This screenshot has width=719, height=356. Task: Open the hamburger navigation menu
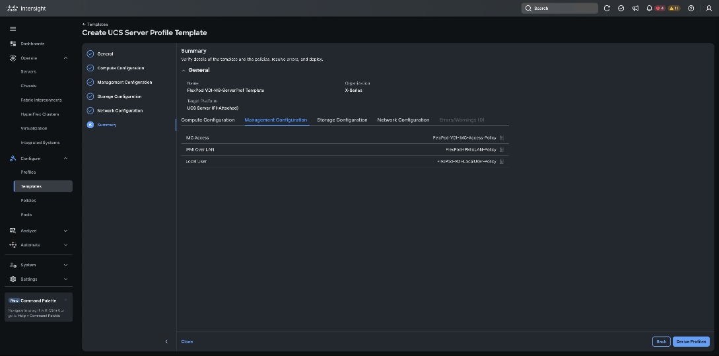pyautogui.click(x=13, y=29)
